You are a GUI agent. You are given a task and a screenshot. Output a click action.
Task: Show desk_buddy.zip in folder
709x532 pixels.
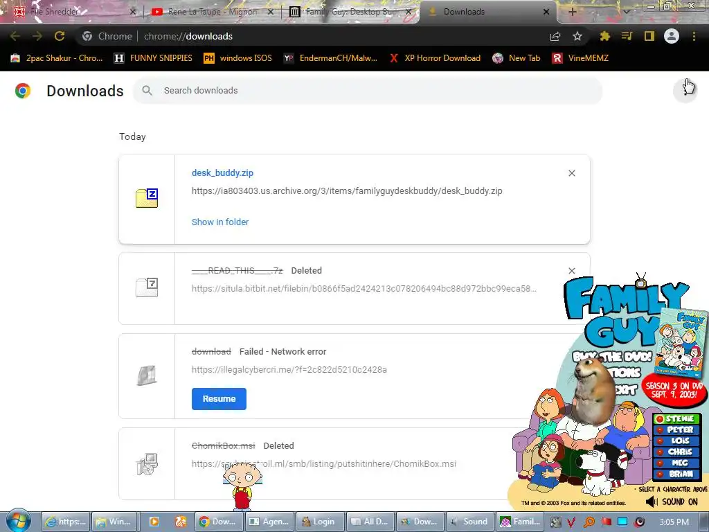[220, 222]
